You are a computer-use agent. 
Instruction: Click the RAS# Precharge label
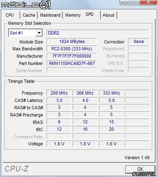(x=27, y=115)
